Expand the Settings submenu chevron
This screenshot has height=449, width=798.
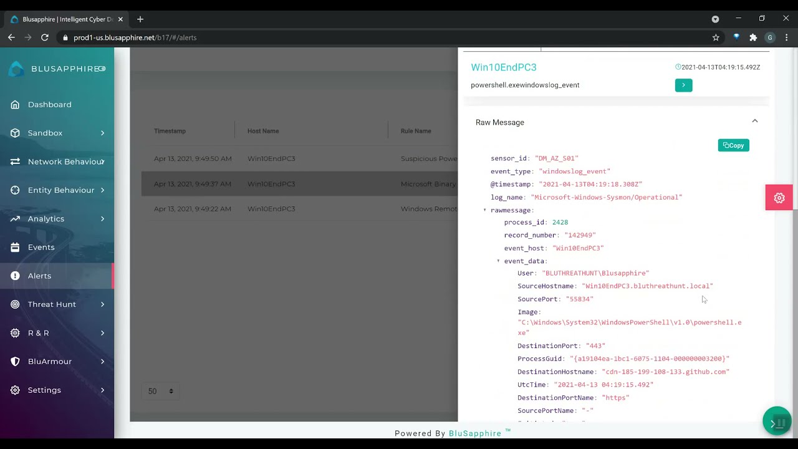point(102,390)
